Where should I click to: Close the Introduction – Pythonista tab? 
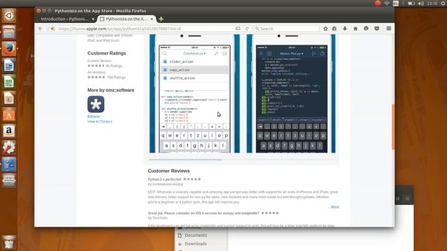93,19
